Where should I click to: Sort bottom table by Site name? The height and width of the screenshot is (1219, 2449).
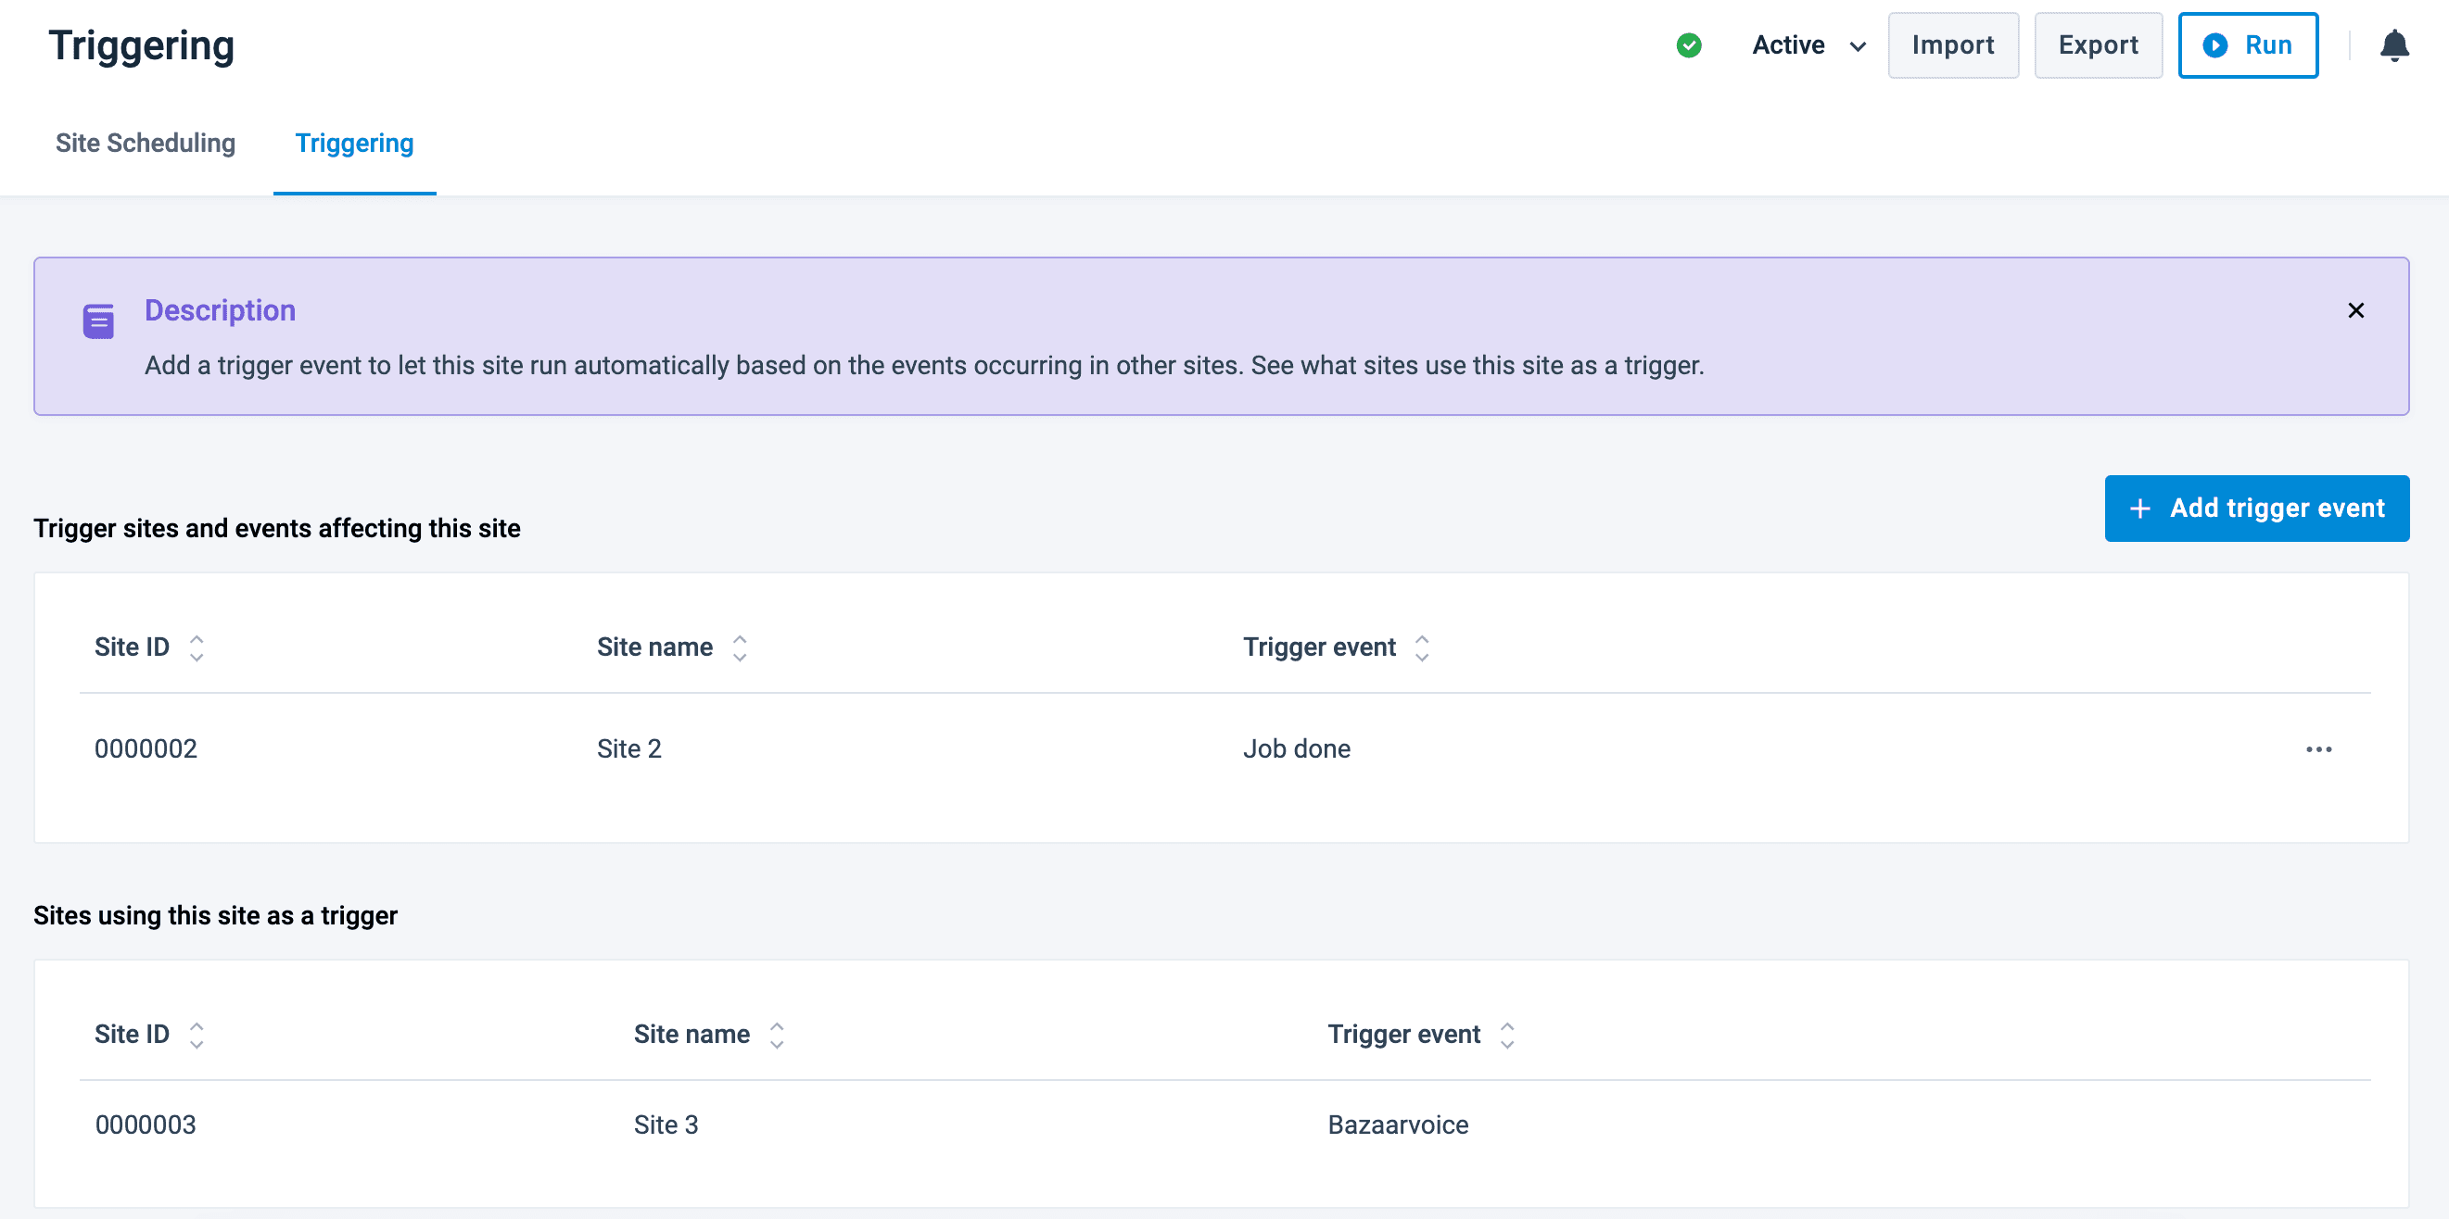[777, 1035]
